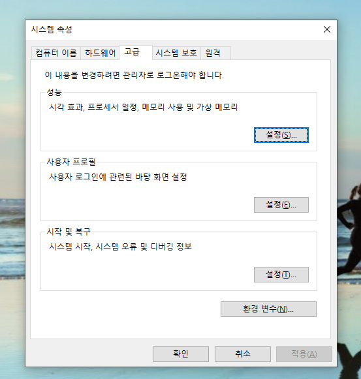
Task: Open the 하드웨어 tab
Action: (x=100, y=53)
